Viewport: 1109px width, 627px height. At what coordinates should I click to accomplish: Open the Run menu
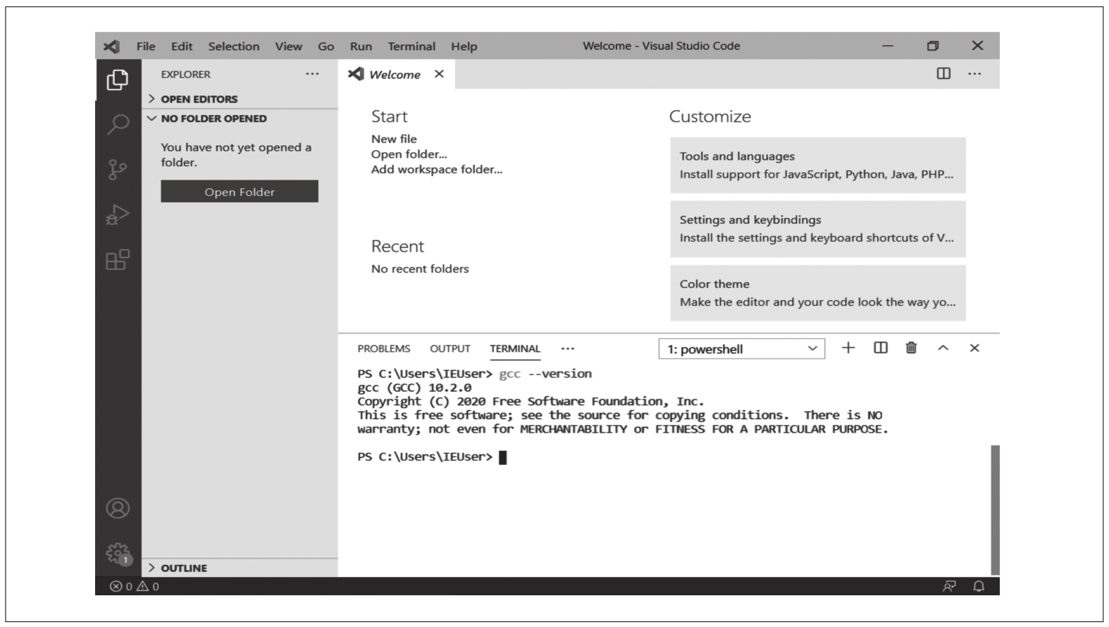coord(361,46)
